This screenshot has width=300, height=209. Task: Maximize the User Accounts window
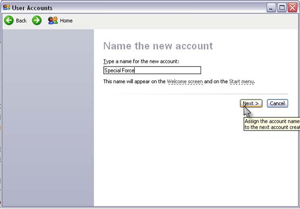point(282,8)
